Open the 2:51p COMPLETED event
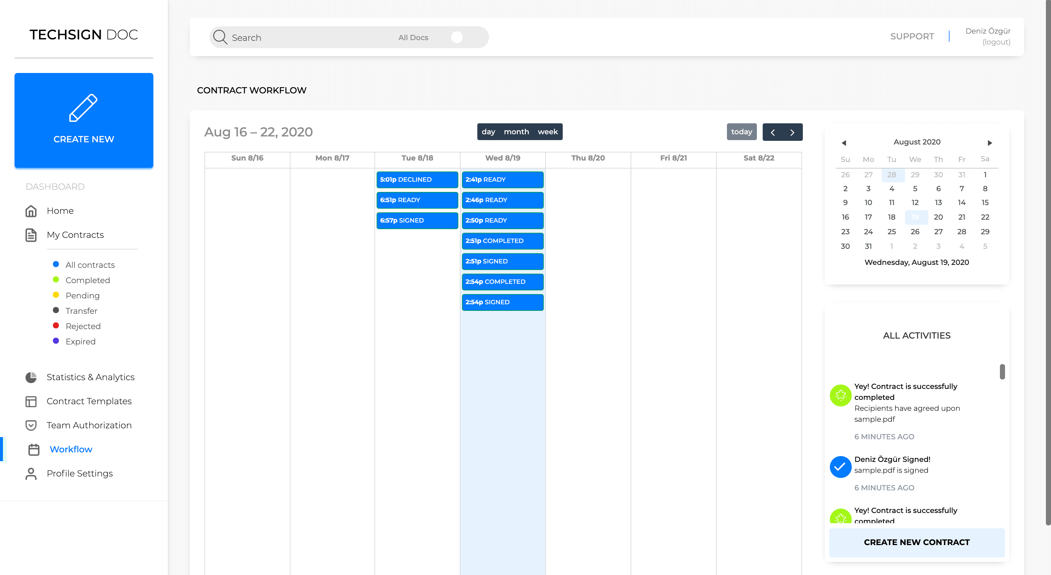The width and height of the screenshot is (1051, 575). [x=503, y=241]
